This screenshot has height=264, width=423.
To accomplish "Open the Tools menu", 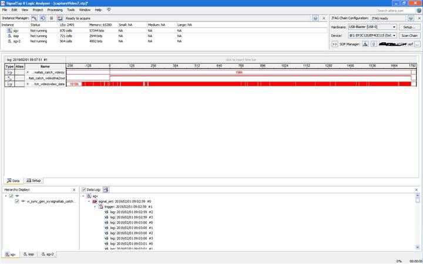I will pyautogui.click(x=71, y=10).
